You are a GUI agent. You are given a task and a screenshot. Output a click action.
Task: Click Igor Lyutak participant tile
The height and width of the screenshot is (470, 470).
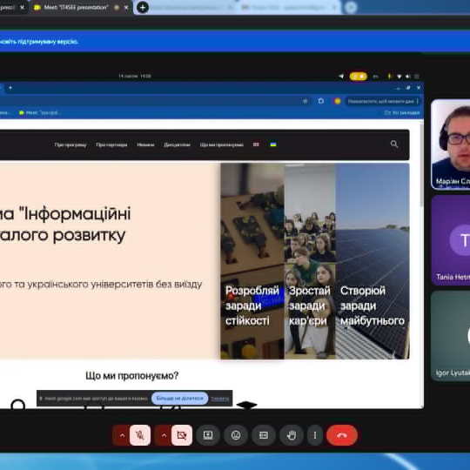451,336
